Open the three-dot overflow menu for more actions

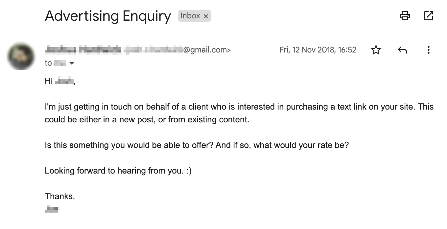tap(429, 50)
